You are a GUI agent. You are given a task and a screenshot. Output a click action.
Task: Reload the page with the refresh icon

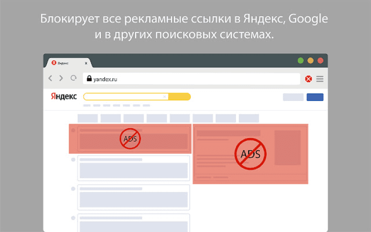pos(74,78)
